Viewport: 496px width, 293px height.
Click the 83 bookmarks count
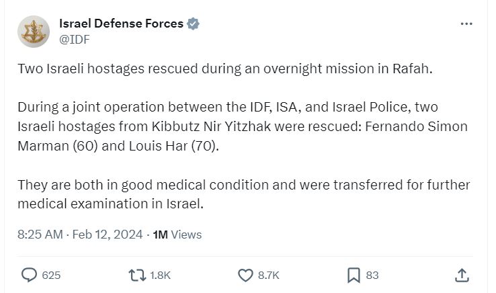(x=372, y=275)
